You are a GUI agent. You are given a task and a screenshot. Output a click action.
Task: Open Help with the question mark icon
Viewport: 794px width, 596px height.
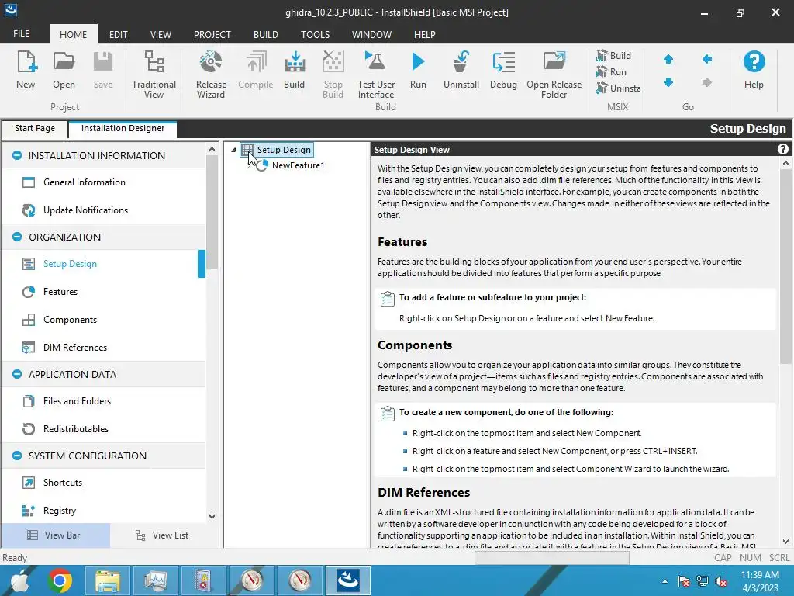[754, 70]
